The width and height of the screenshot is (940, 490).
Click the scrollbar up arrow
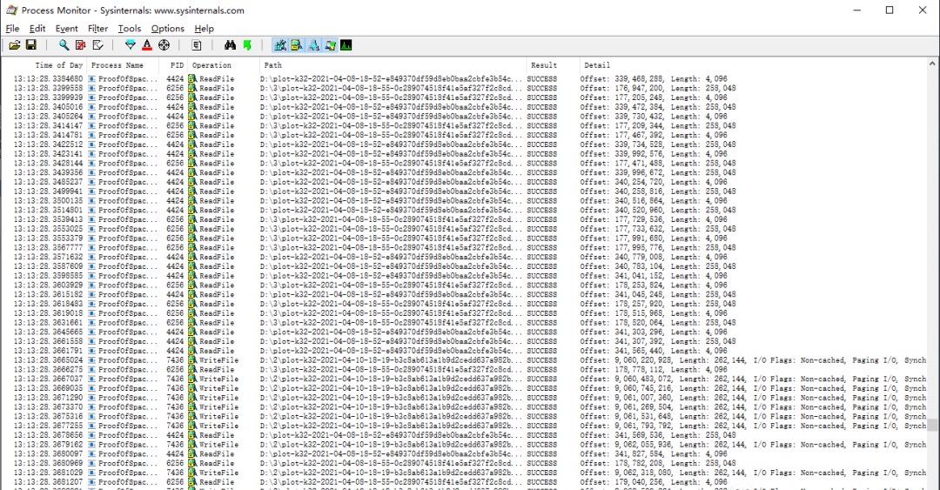932,63
